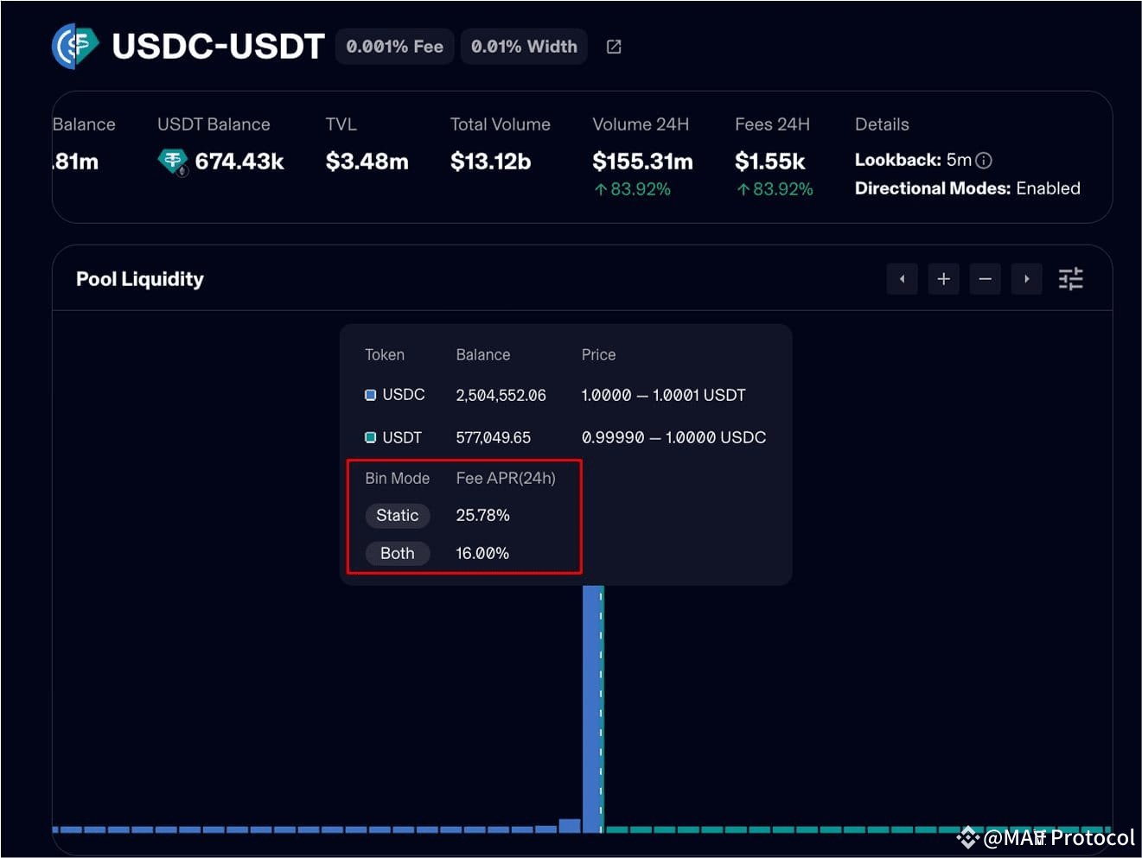Click the USDT Tether token icon
Viewport: 1142px width, 858px height.
[x=173, y=162]
